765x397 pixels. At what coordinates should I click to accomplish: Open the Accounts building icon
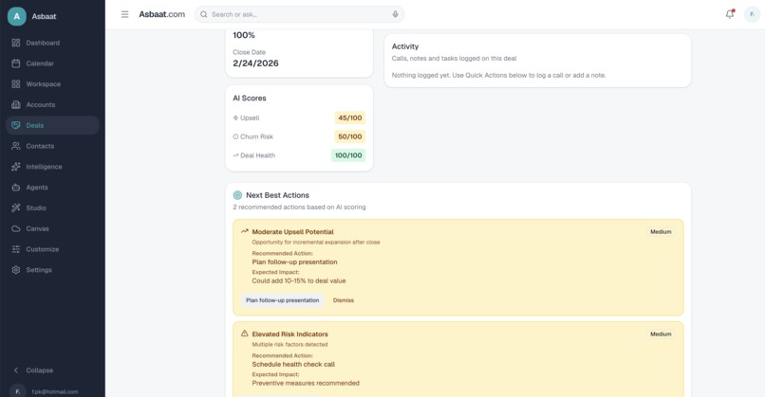click(x=16, y=105)
